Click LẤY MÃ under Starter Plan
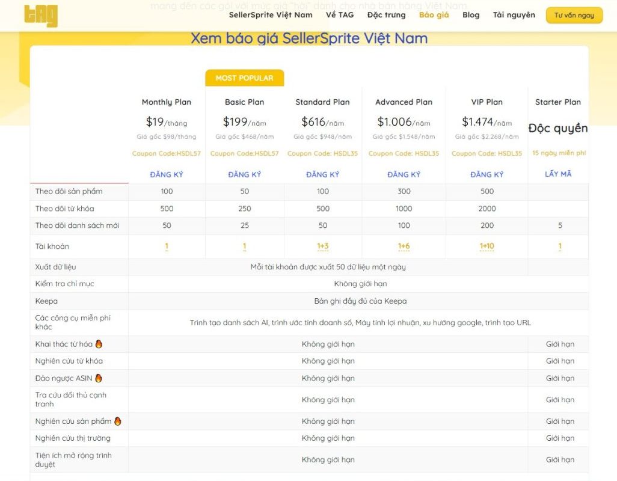617x481 pixels. 558,174
